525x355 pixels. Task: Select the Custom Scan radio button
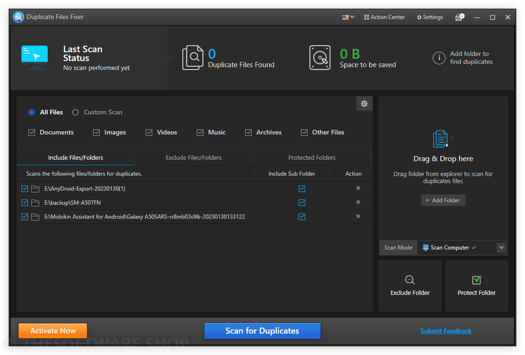point(75,112)
